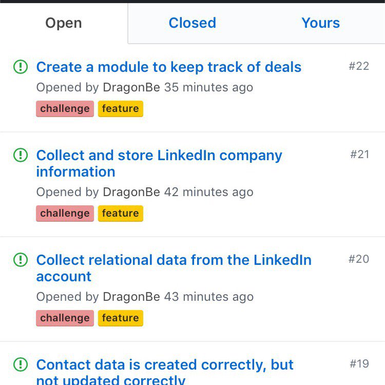Open the Yours tab
This screenshot has width=385, height=385.
click(320, 23)
